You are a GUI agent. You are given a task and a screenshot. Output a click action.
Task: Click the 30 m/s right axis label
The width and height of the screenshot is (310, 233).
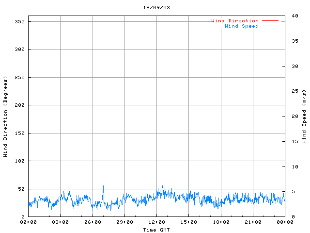coord(295,66)
